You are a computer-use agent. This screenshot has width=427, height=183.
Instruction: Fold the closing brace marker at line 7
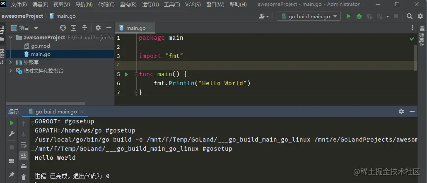click(x=136, y=93)
